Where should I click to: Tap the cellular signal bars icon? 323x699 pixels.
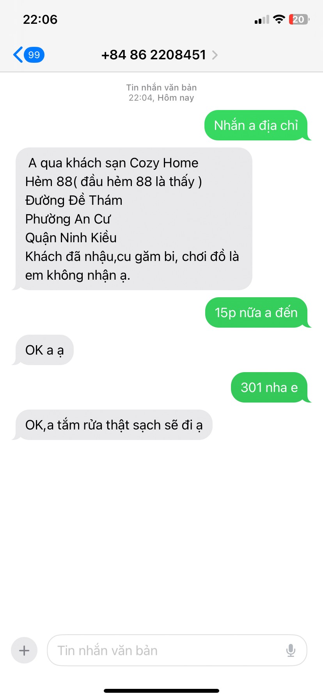262,20
